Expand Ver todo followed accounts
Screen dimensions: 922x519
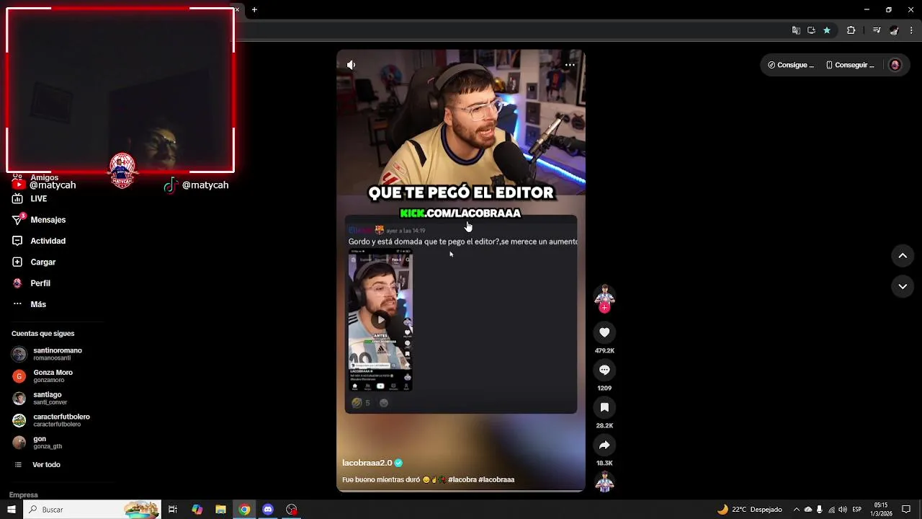tap(37, 465)
